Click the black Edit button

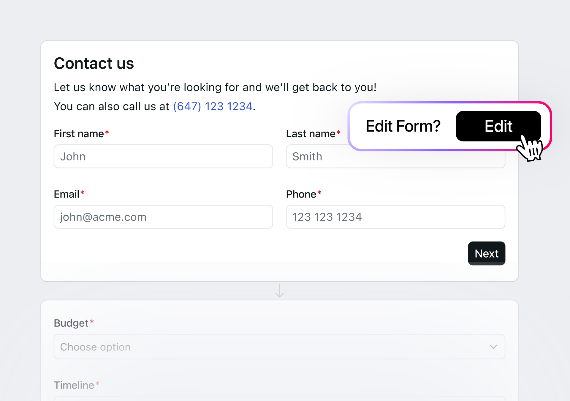point(498,126)
